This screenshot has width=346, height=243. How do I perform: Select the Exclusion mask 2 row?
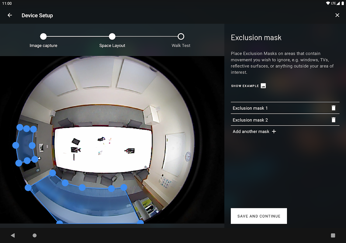pyautogui.click(x=285, y=120)
